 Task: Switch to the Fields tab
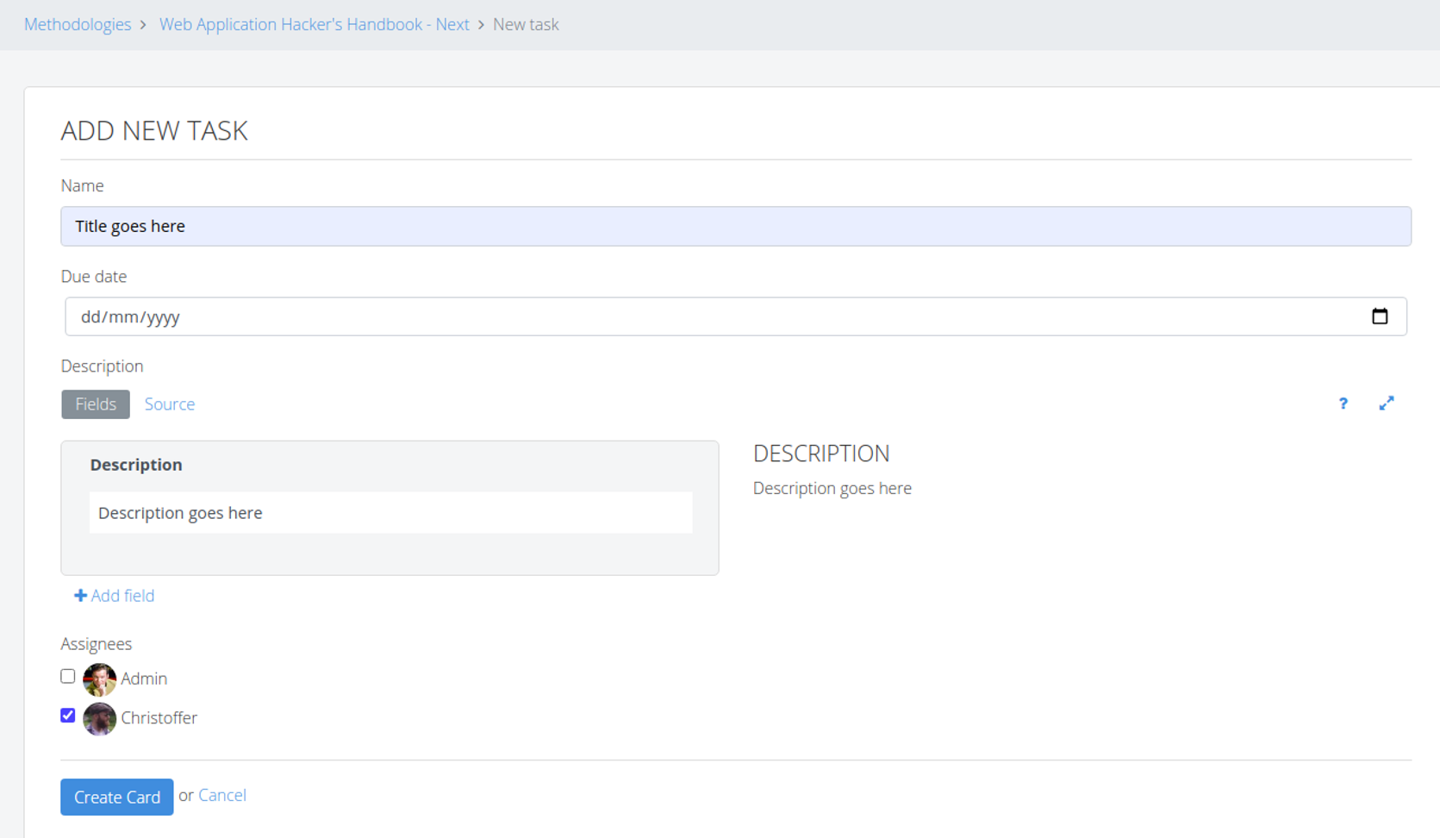pos(96,404)
